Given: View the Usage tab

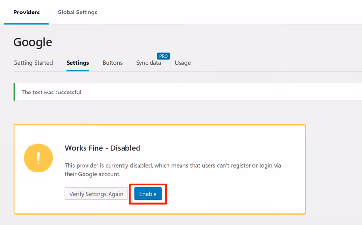Looking at the screenshot, I should tap(182, 63).
